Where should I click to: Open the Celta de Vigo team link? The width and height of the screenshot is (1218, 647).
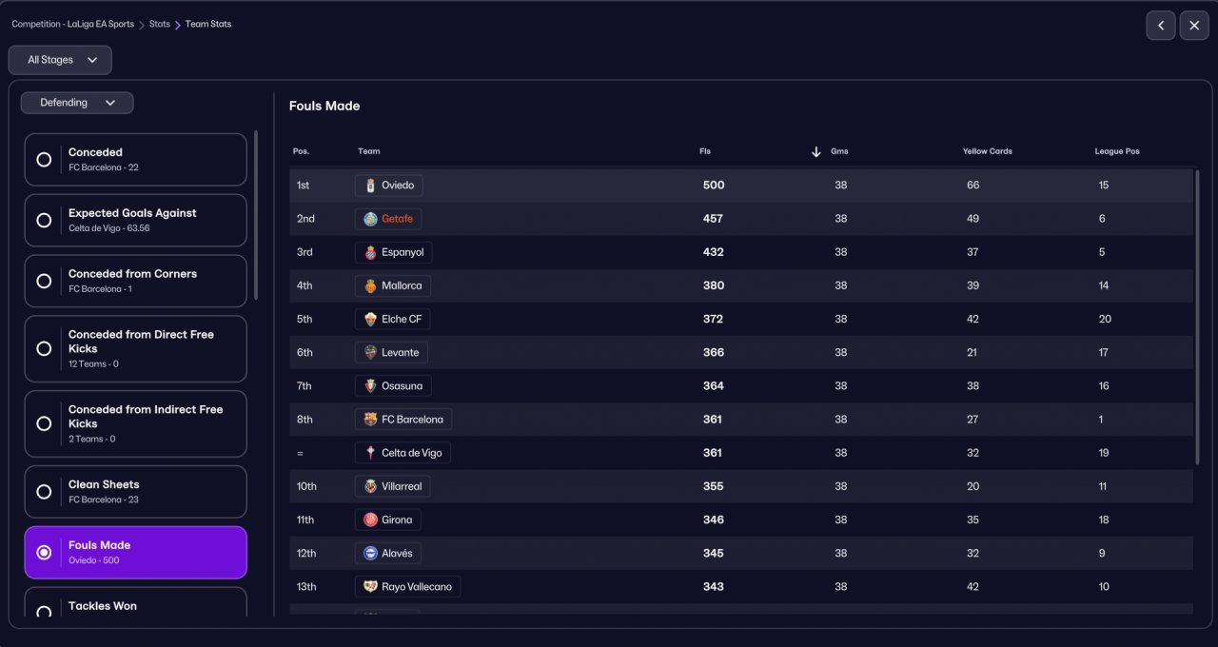coord(411,453)
